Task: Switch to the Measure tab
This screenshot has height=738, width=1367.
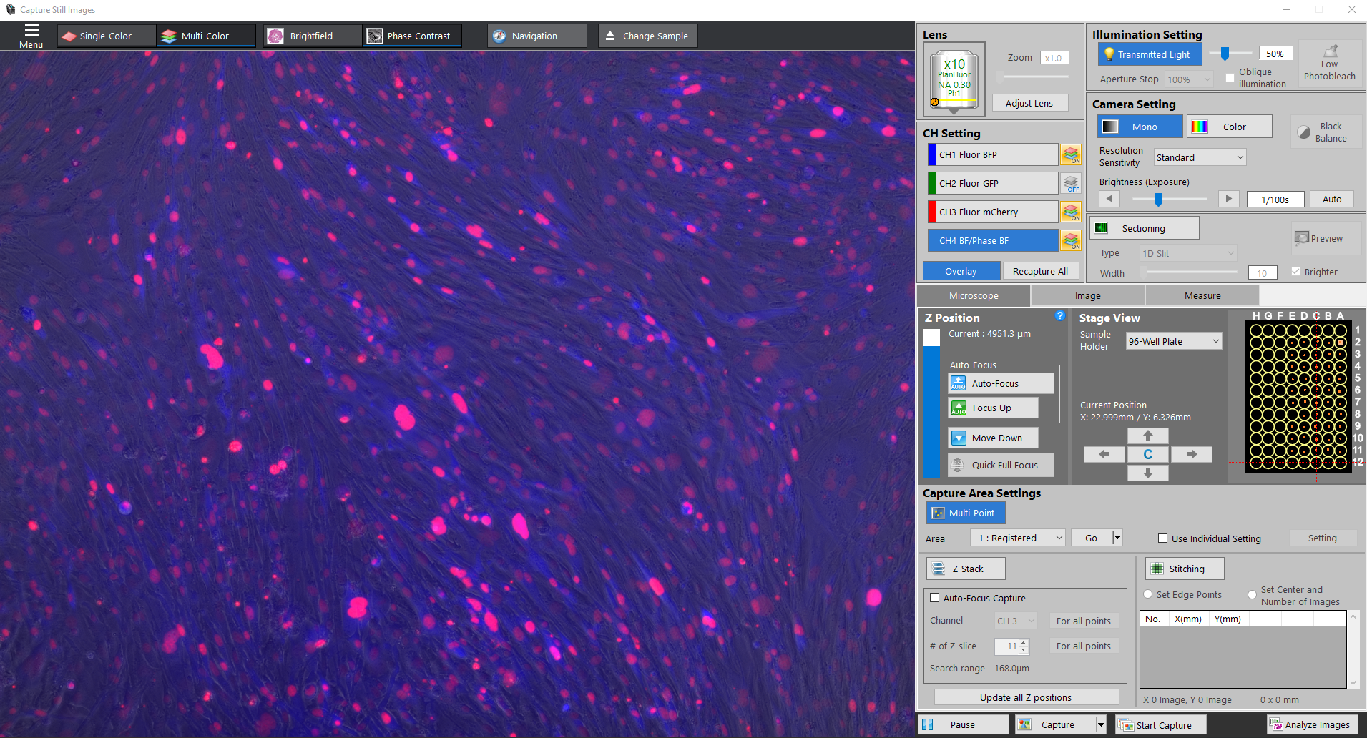Action: pos(1202,295)
